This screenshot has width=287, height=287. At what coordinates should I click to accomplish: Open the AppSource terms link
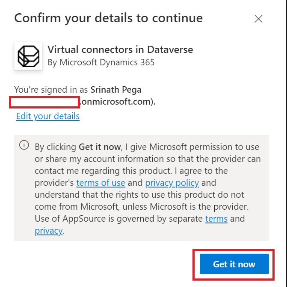[x=216, y=219]
